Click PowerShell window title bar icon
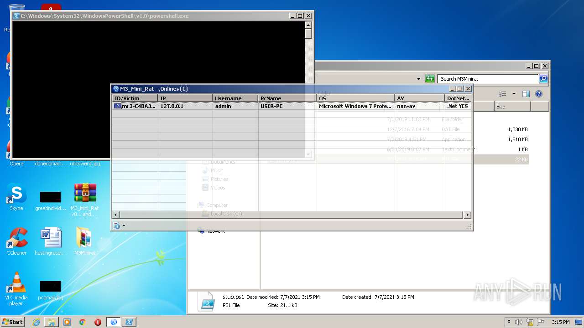The image size is (584, 328). (x=16, y=15)
